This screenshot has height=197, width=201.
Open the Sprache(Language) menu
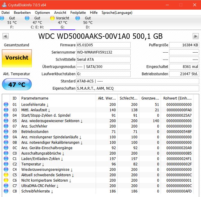[x=117, y=13]
